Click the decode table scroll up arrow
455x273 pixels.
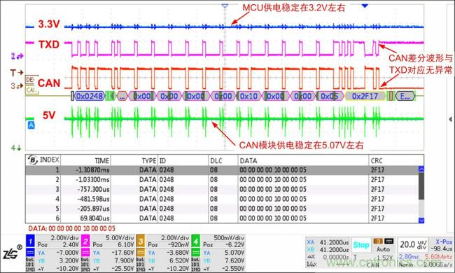[421, 169]
